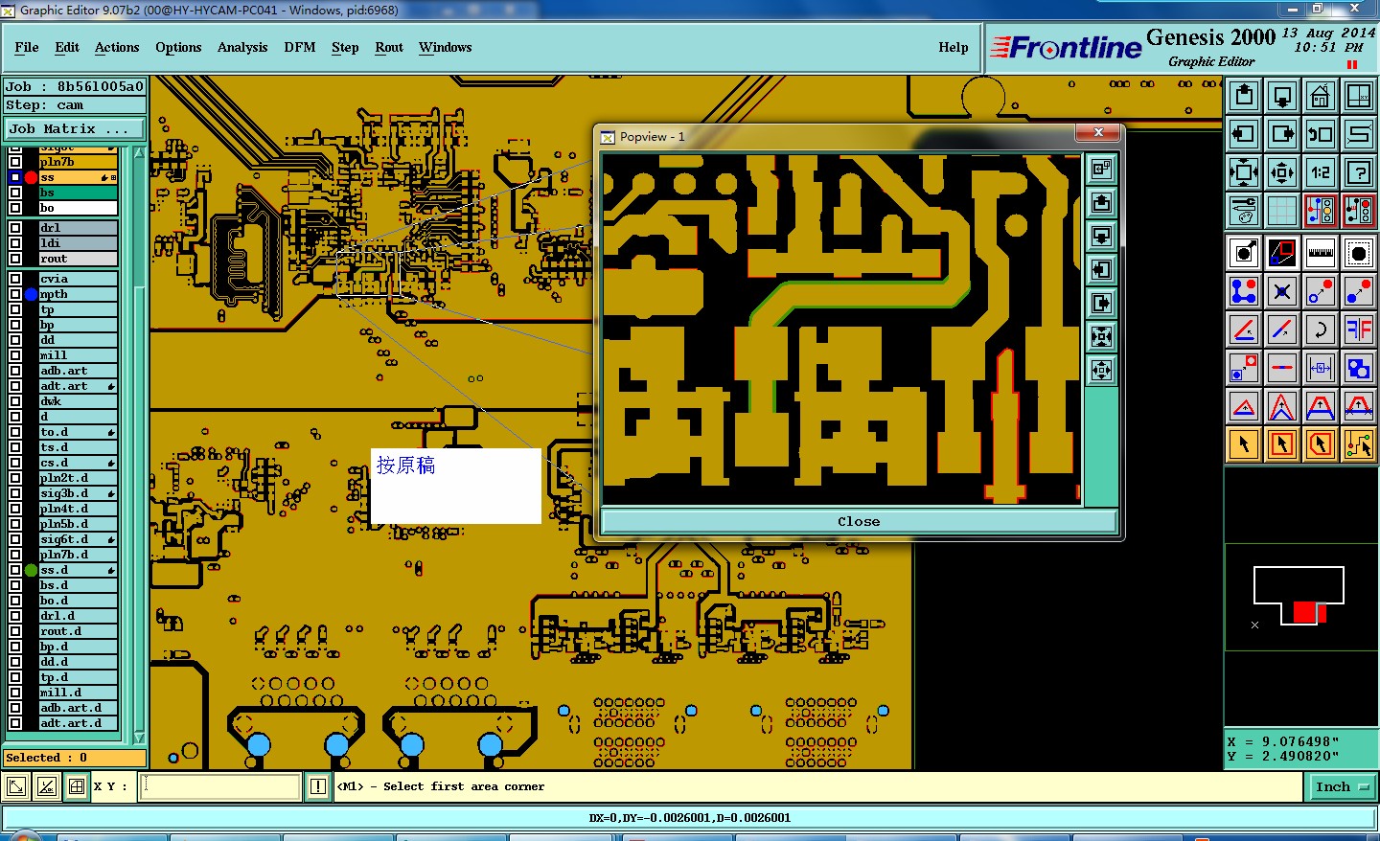Click the Popview pan-up icon
The height and width of the screenshot is (841, 1380).
pyautogui.click(x=1102, y=202)
